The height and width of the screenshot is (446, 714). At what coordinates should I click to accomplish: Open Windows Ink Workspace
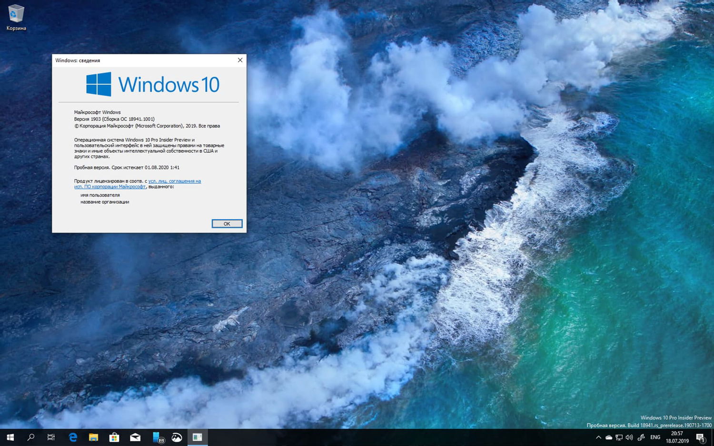[x=641, y=437]
